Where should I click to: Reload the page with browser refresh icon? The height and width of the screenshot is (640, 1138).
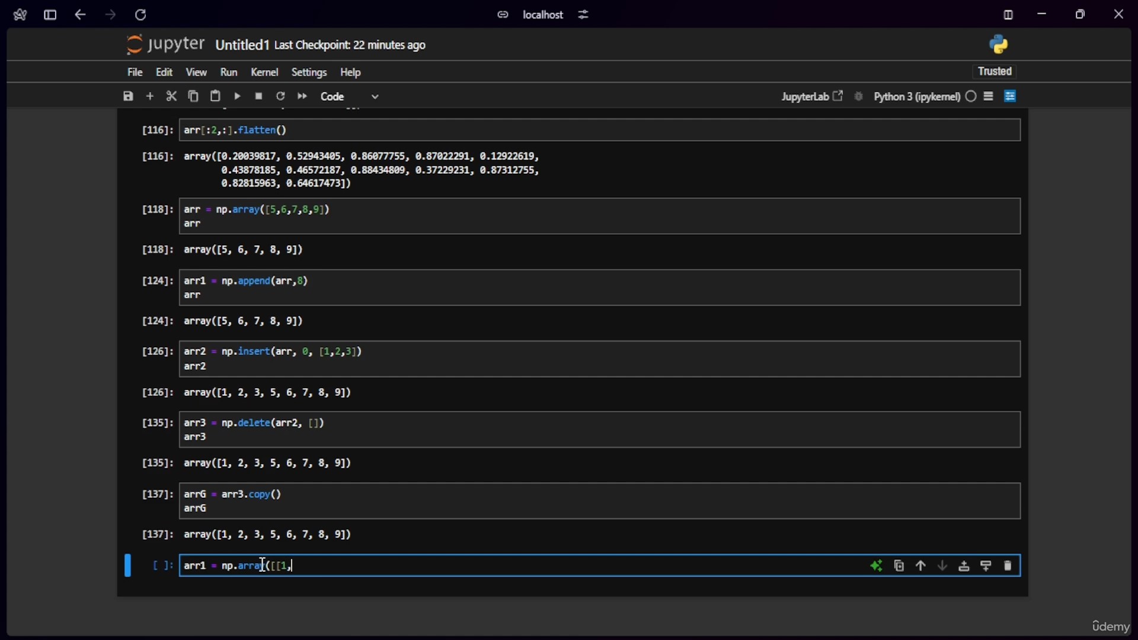point(140,15)
